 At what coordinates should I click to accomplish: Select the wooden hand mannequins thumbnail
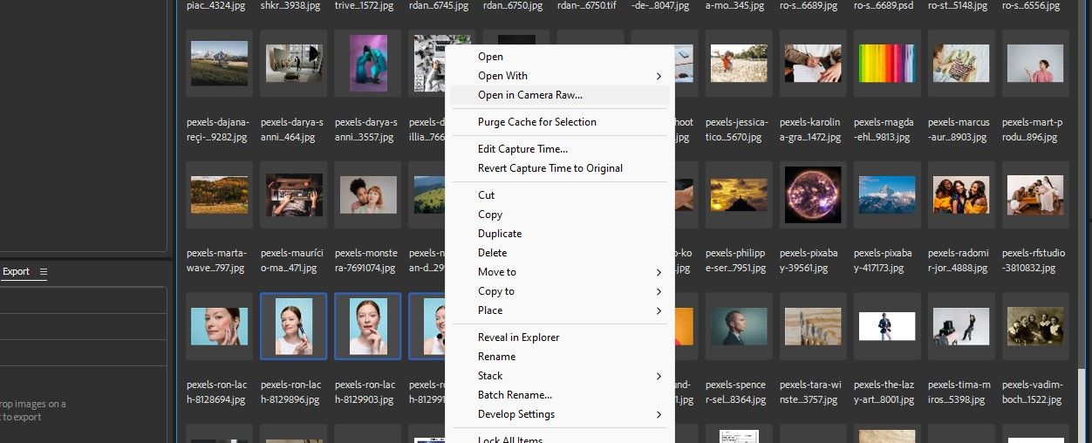pos(813,326)
